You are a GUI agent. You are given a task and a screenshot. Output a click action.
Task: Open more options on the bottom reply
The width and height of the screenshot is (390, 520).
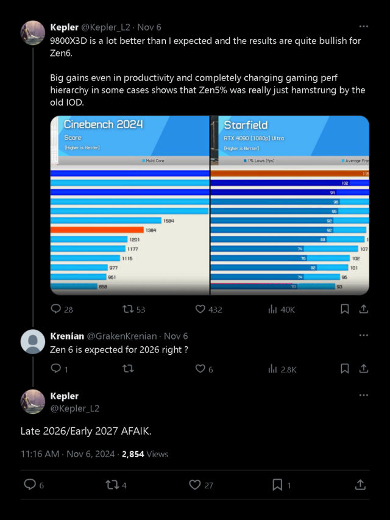pyautogui.click(x=364, y=396)
